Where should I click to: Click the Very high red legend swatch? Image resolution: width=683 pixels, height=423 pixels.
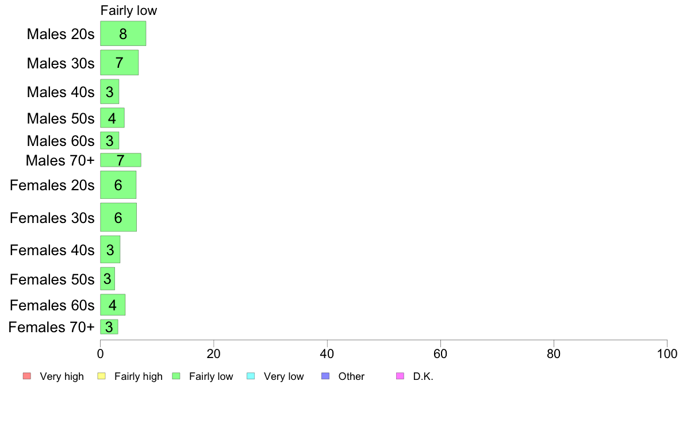[26, 376]
